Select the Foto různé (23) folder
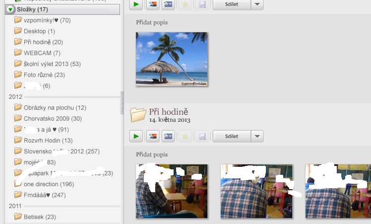371x224 pixels. (x=44, y=75)
